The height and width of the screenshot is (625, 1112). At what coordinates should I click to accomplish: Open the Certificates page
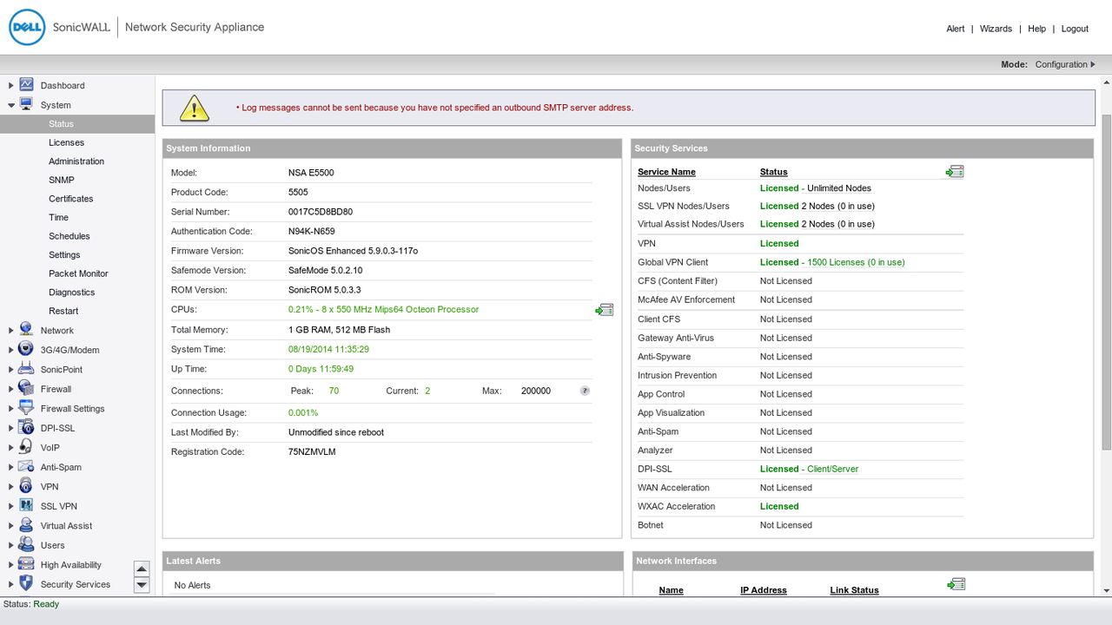click(71, 199)
